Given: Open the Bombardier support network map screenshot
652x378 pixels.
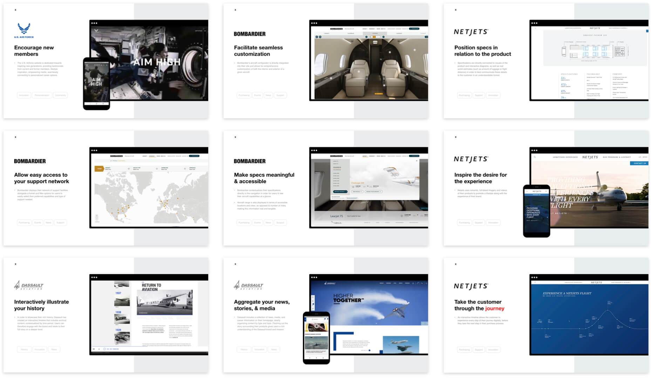Looking at the screenshot, I should [x=149, y=188].
